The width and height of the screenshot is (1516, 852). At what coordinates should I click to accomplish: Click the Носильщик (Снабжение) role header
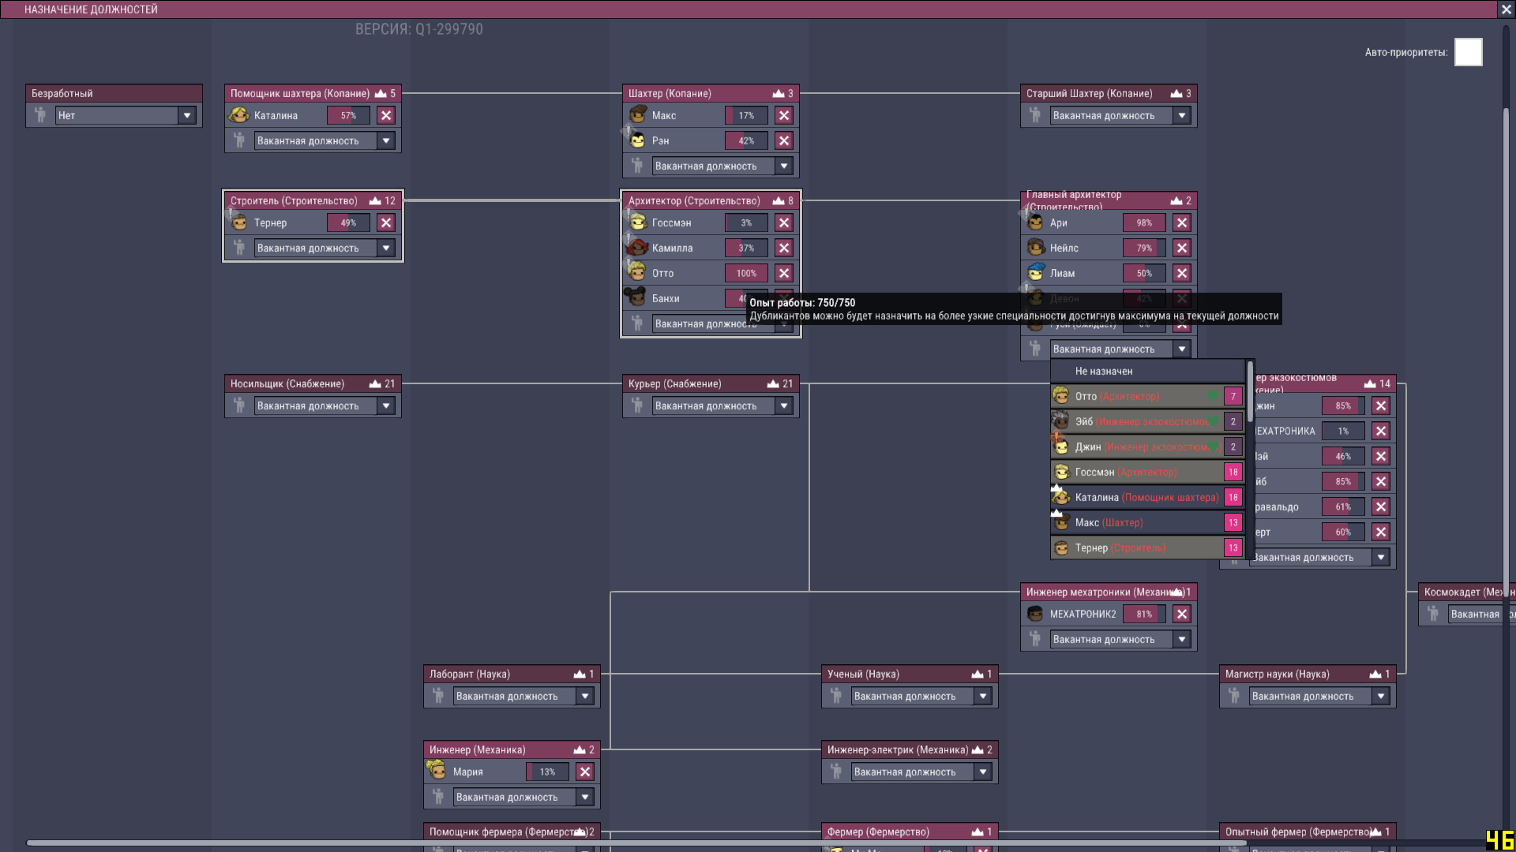pyautogui.click(x=288, y=383)
